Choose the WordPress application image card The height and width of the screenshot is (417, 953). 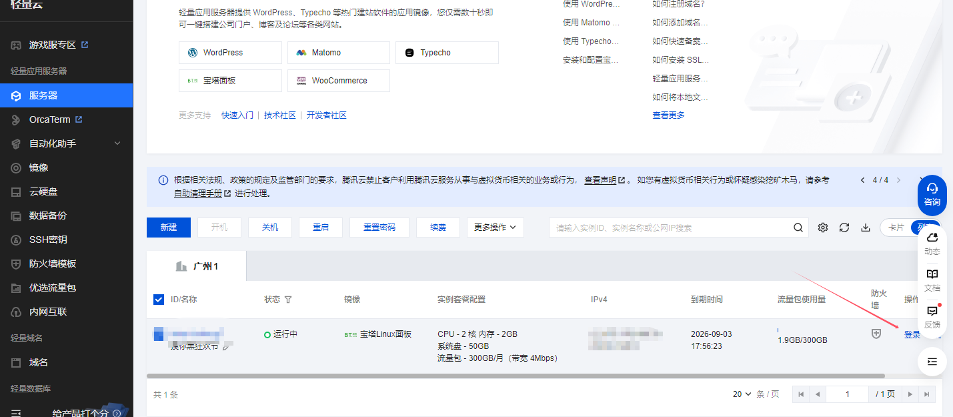coord(230,53)
